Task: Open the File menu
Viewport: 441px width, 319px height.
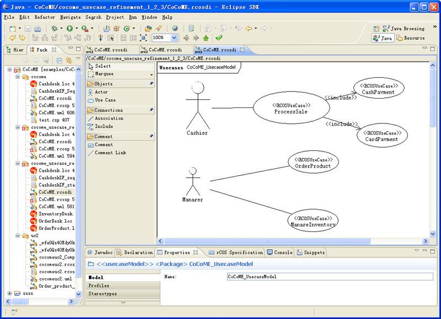Action: pos(9,17)
